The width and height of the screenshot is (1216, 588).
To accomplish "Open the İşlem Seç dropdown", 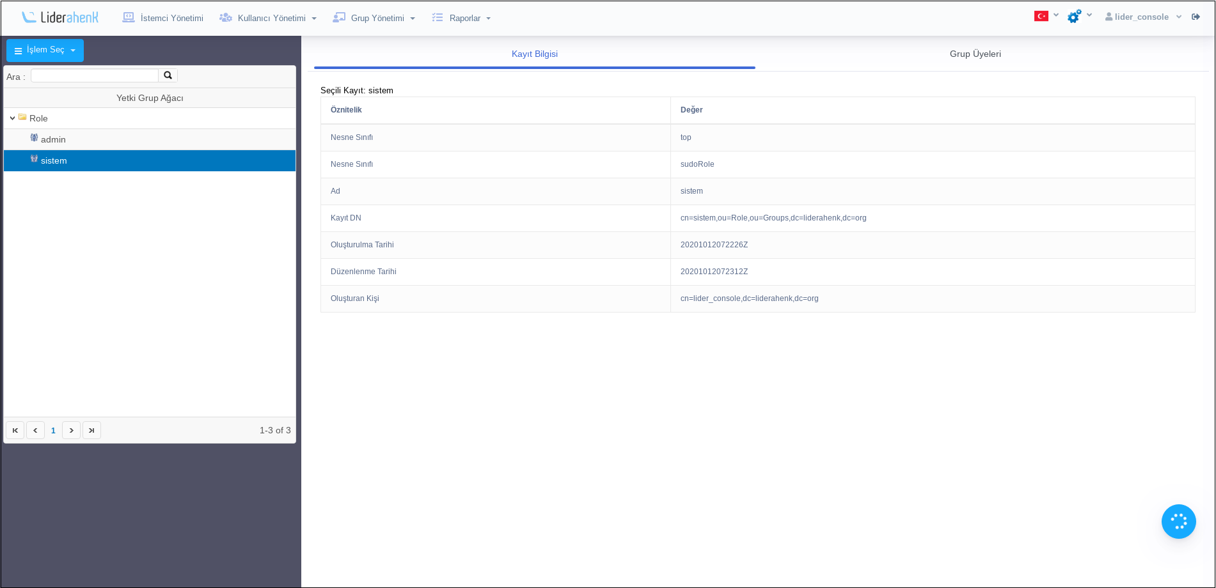I will point(45,50).
